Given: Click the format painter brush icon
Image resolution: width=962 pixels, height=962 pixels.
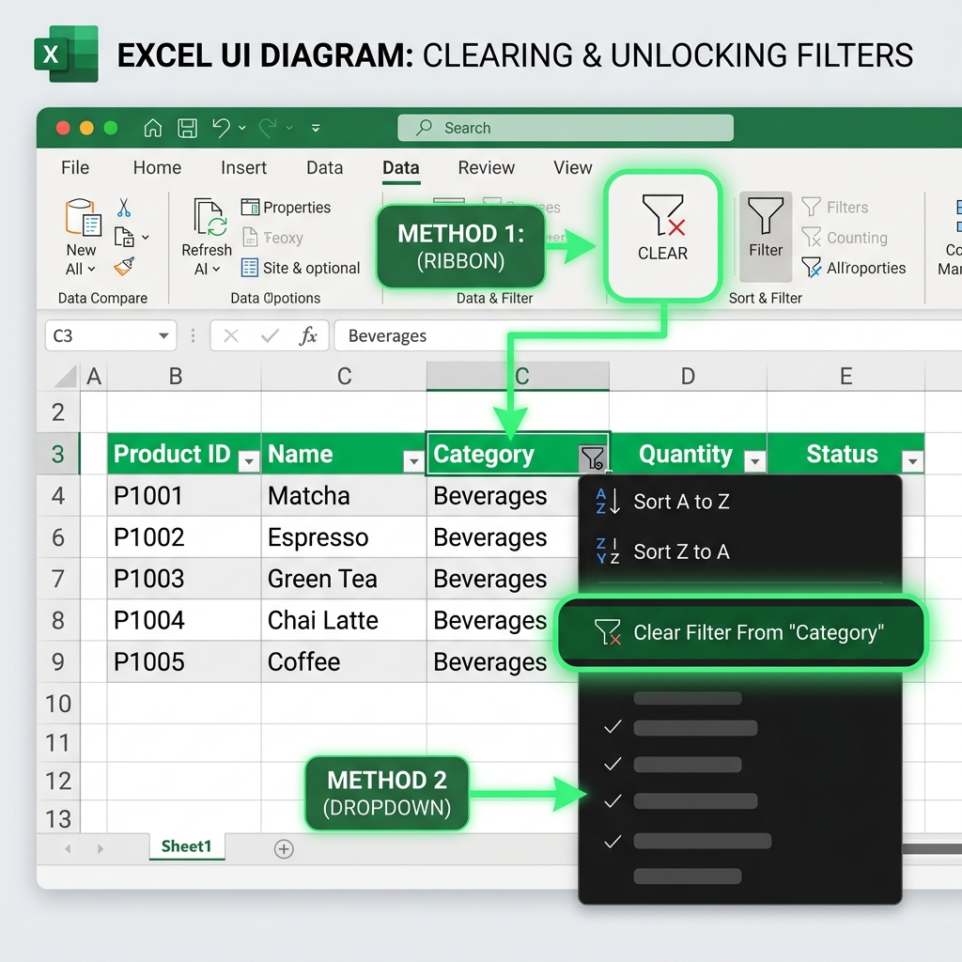Looking at the screenshot, I should pyautogui.click(x=124, y=266).
